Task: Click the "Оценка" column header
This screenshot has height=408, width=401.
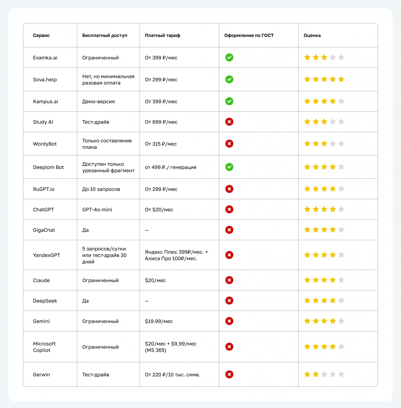Action: pos(312,35)
